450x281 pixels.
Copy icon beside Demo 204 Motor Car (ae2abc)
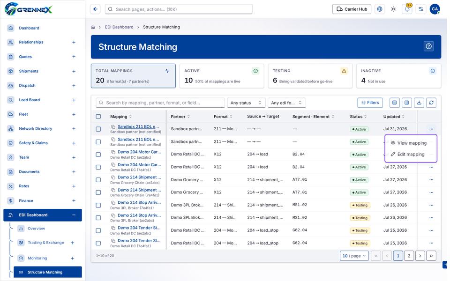pyautogui.click(x=113, y=152)
